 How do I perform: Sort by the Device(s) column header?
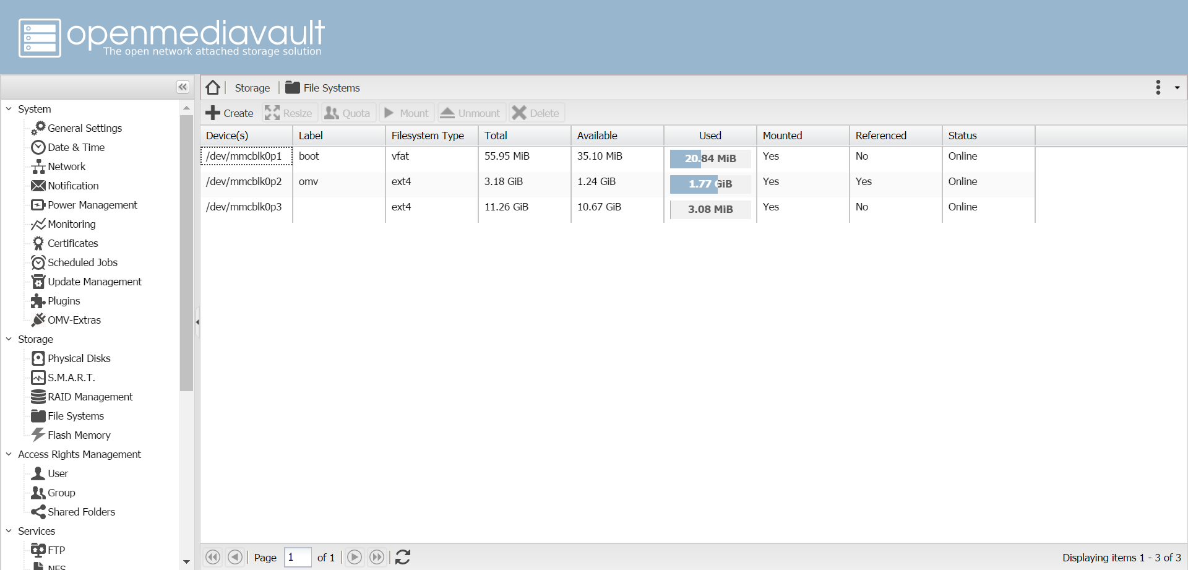(246, 136)
